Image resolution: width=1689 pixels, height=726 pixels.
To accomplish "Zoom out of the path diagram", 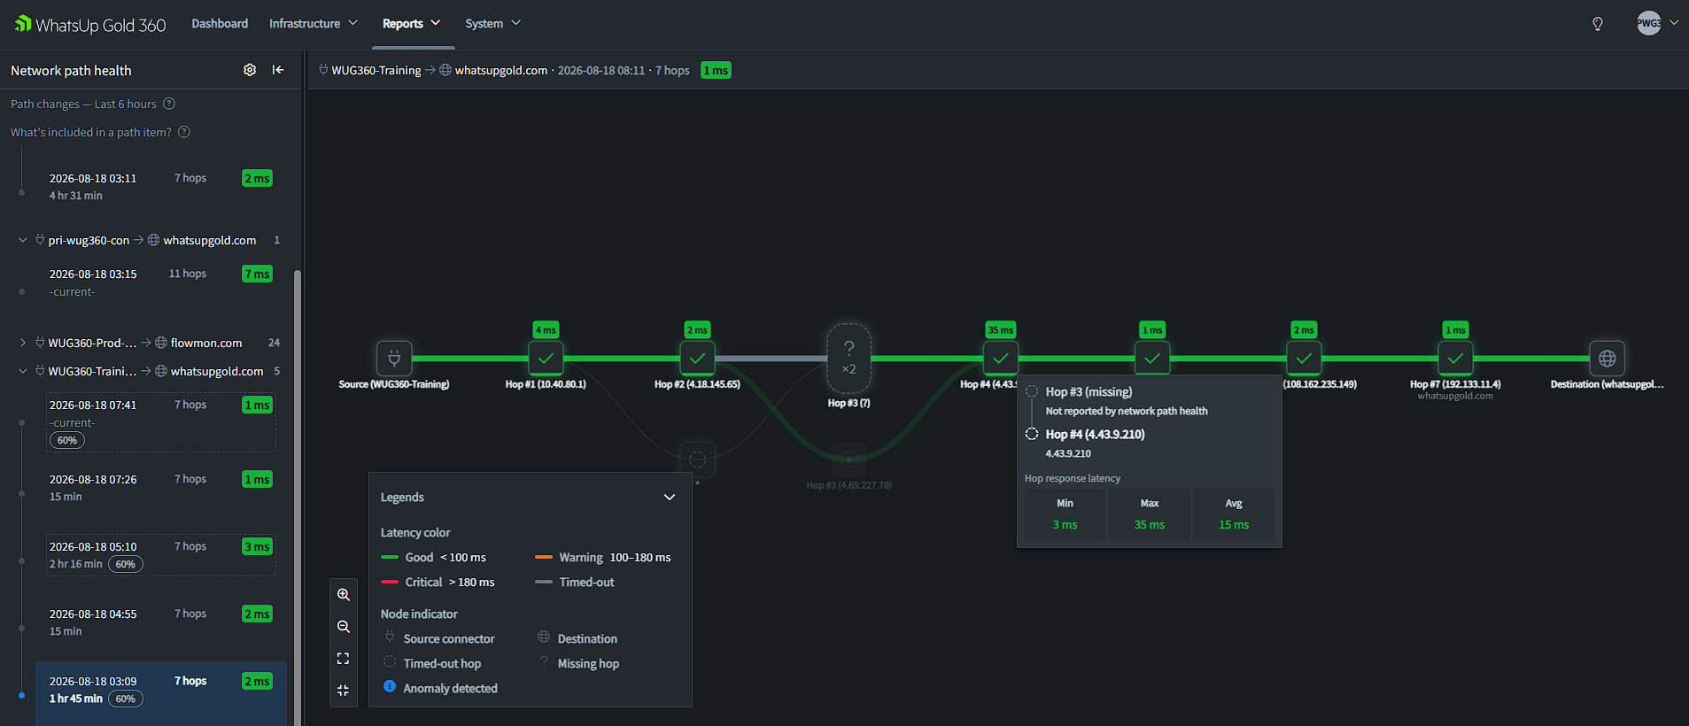I will [x=344, y=627].
